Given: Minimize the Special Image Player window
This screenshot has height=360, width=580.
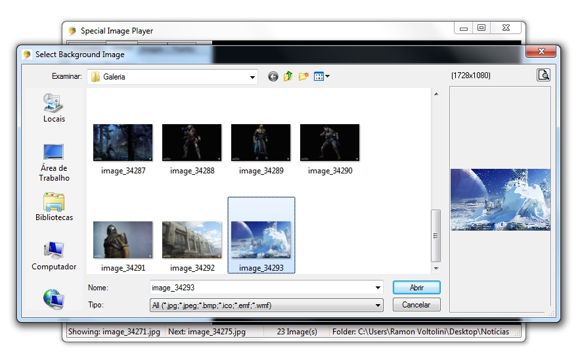Looking at the screenshot, I should 464,28.
